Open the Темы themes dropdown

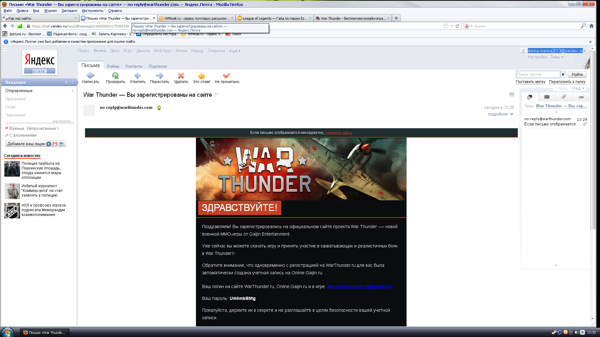point(557,57)
